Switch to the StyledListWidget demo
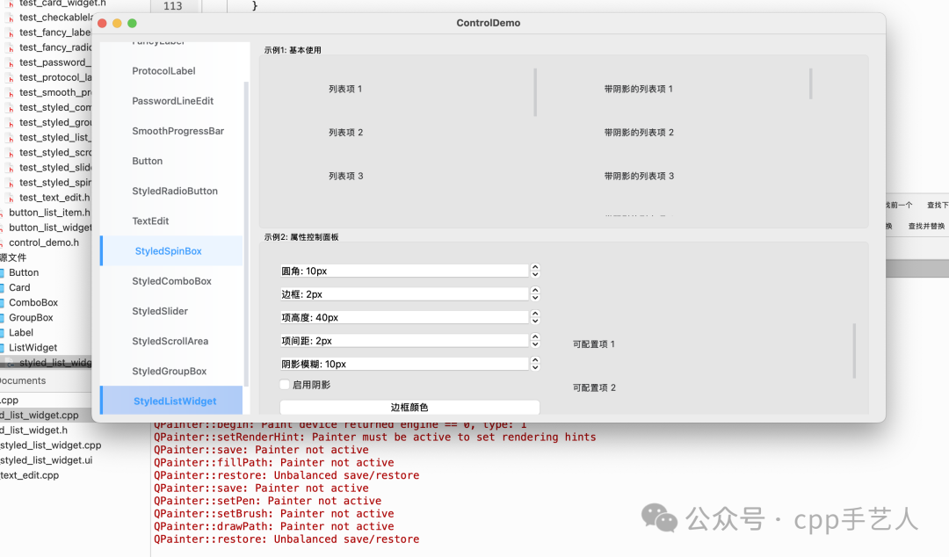The image size is (949, 557). click(x=172, y=400)
